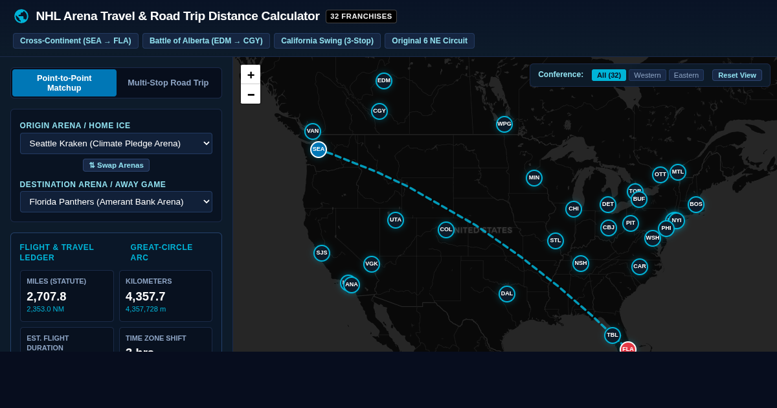This screenshot has width=777, height=408.
Task: Select the WPG arena marker
Action: coord(504,124)
